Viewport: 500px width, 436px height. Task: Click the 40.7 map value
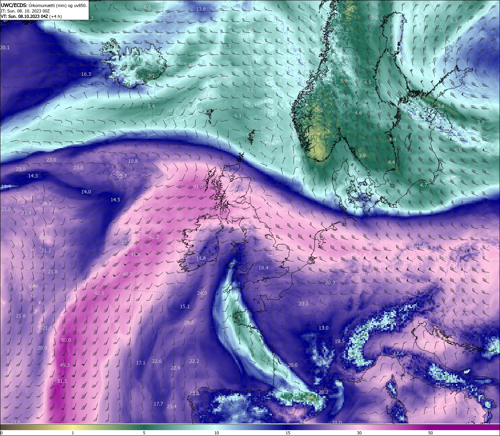127,275
